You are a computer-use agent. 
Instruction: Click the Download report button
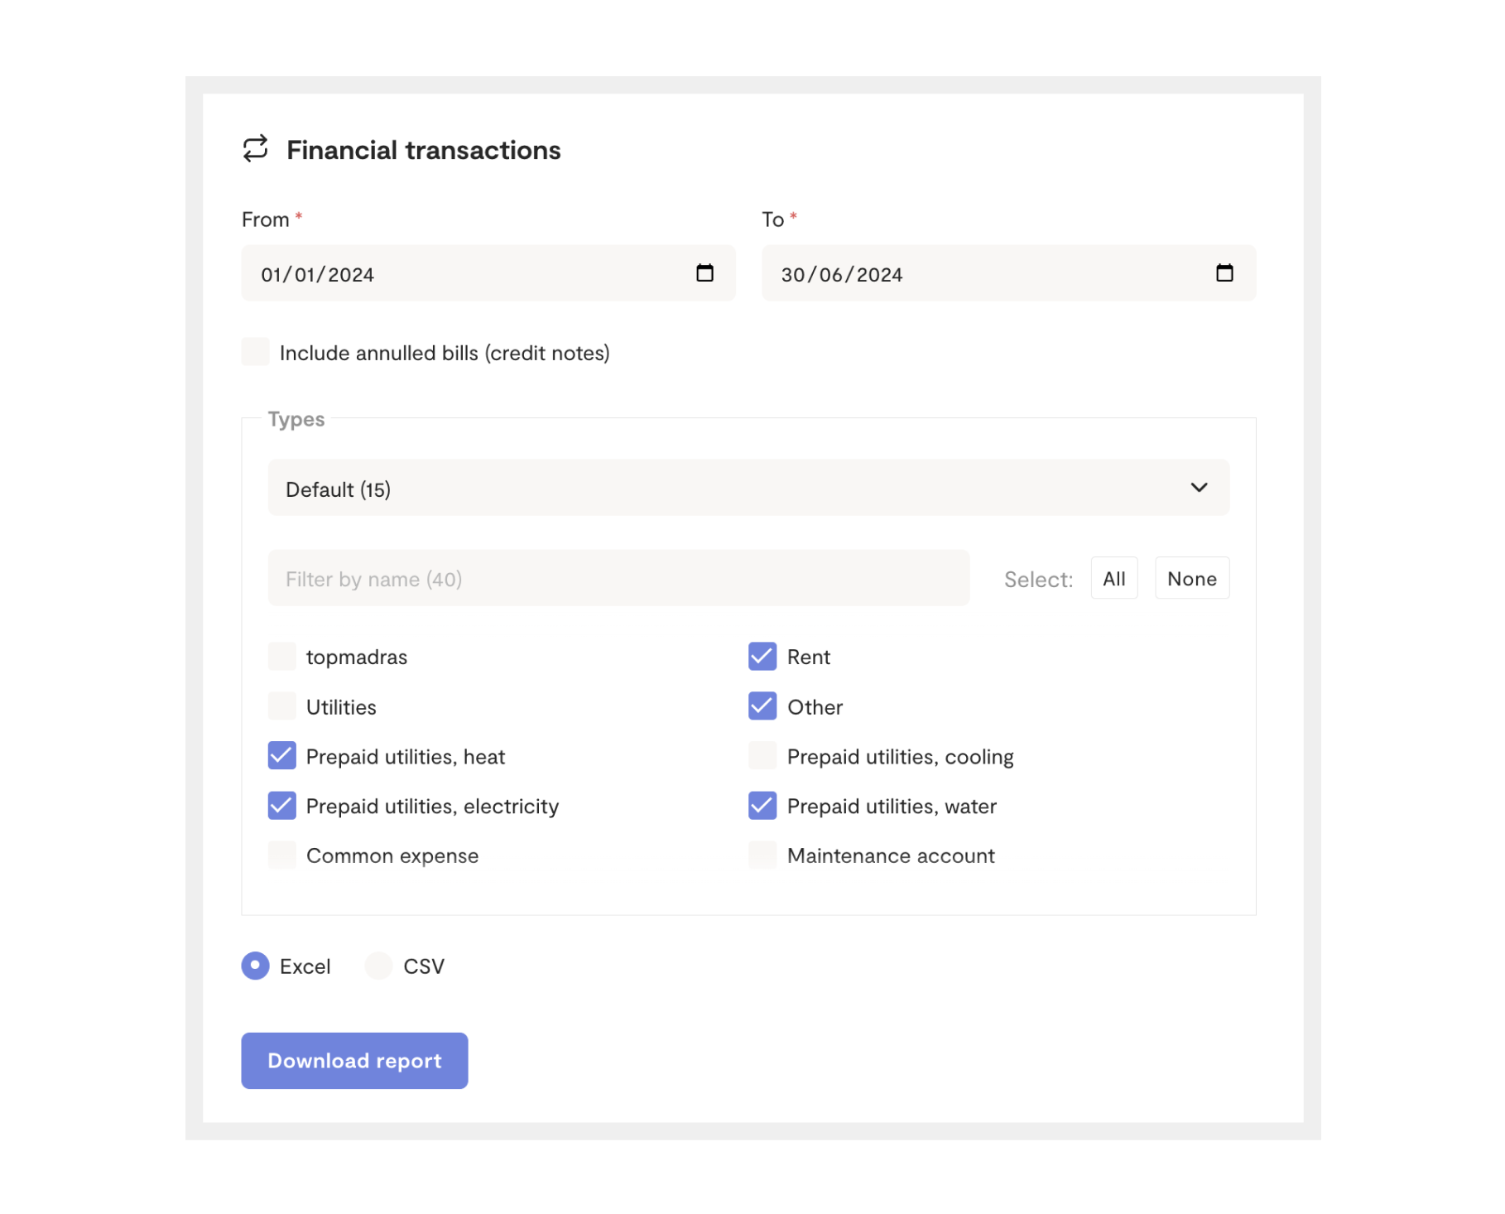click(x=354, y=1061)
